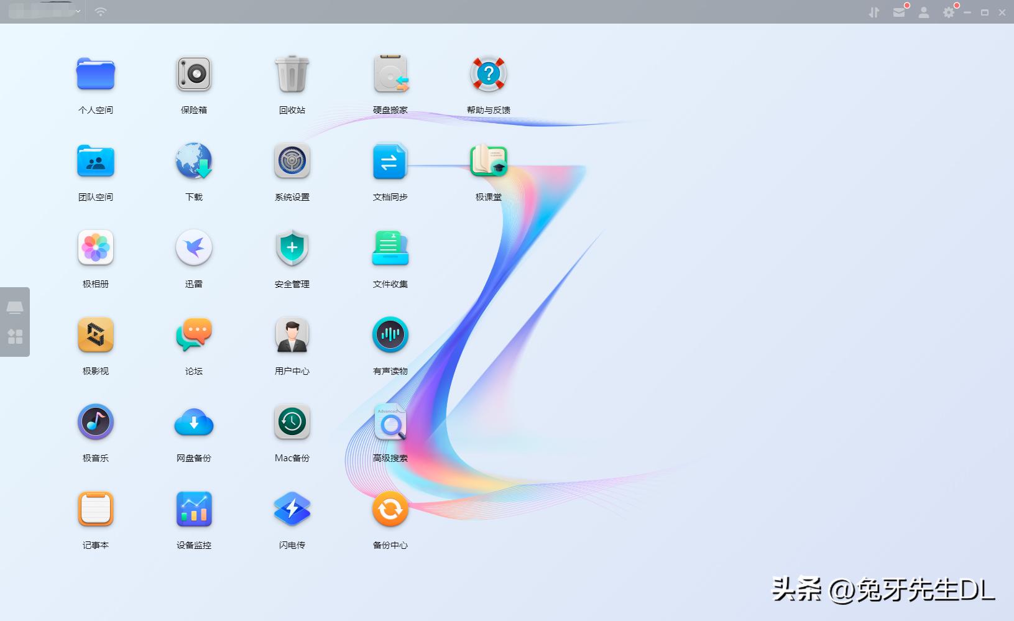Open 系统设置 system settings
Viewport: 1014px width, 621px height.
point(292,162)
